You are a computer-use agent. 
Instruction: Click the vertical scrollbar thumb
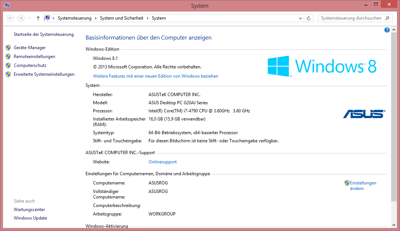(x=394, y=117)
